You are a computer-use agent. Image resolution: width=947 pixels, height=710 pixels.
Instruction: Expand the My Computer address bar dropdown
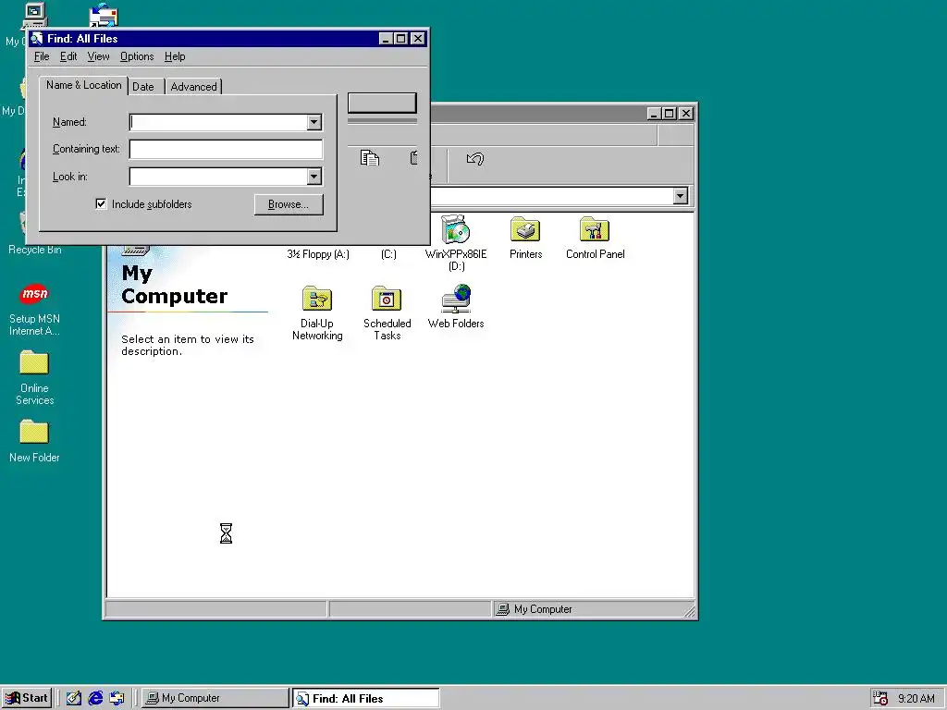point(680,196)
